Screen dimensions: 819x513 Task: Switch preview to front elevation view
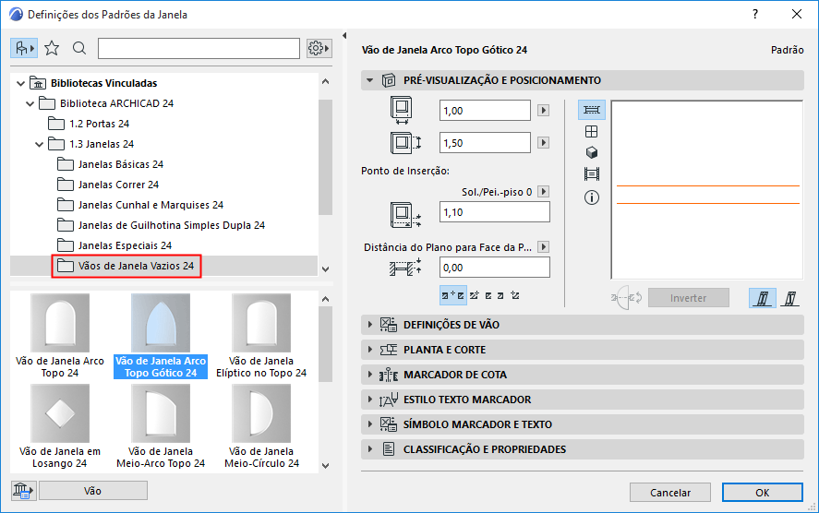click(591, 132)
